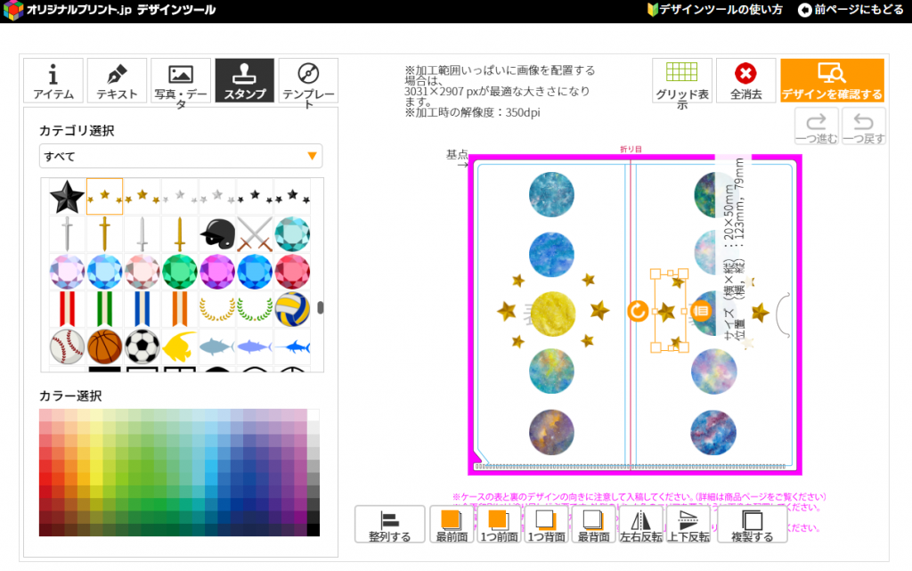This screenshot has height=571, width=912.
Task: Click the 最背面 send-to-back button
Action: [593, 525]
